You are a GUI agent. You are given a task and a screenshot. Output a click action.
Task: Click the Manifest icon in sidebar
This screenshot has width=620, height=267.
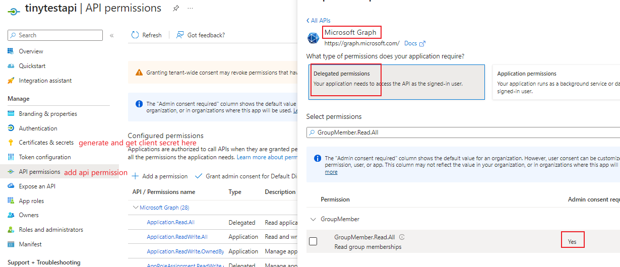point(11,244)
